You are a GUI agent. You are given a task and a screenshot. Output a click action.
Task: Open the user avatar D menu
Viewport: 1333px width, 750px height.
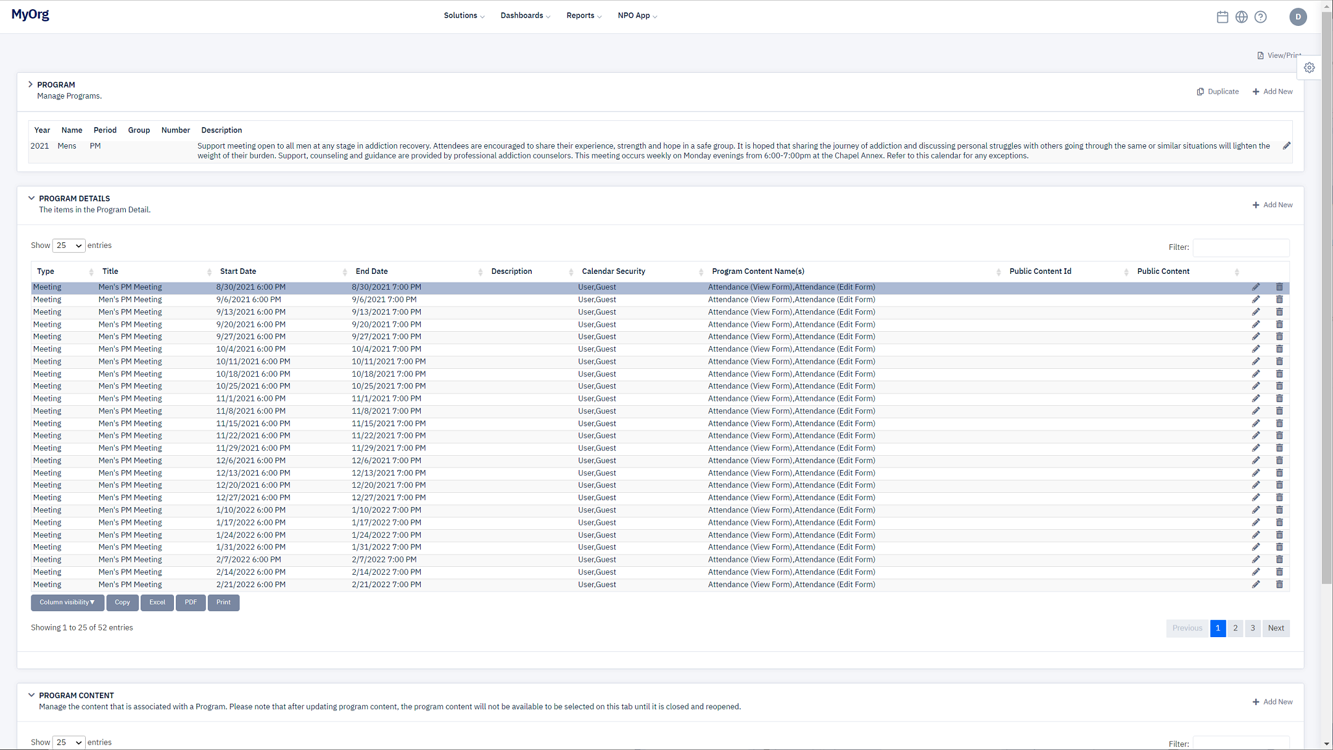coord(1298,17)
